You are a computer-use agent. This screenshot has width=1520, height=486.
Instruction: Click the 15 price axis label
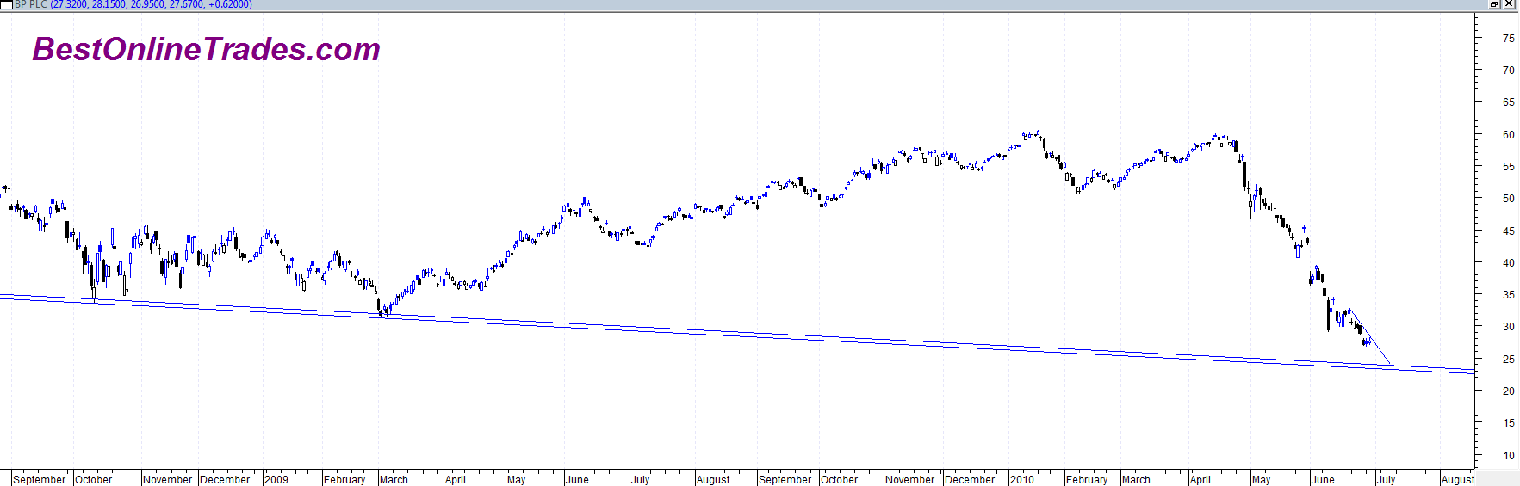point(1508,423)
